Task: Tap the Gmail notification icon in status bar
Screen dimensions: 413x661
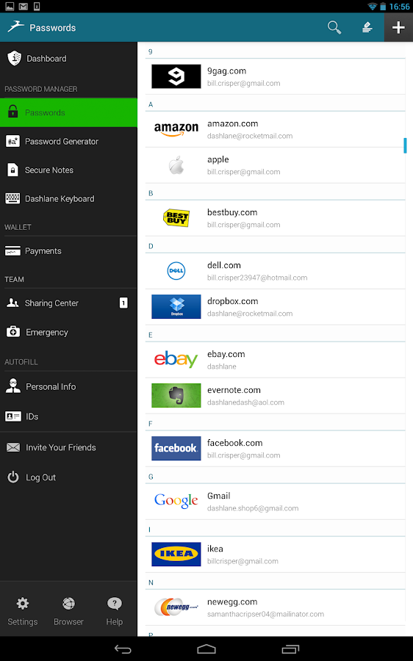Action: (x=24, y=6)
